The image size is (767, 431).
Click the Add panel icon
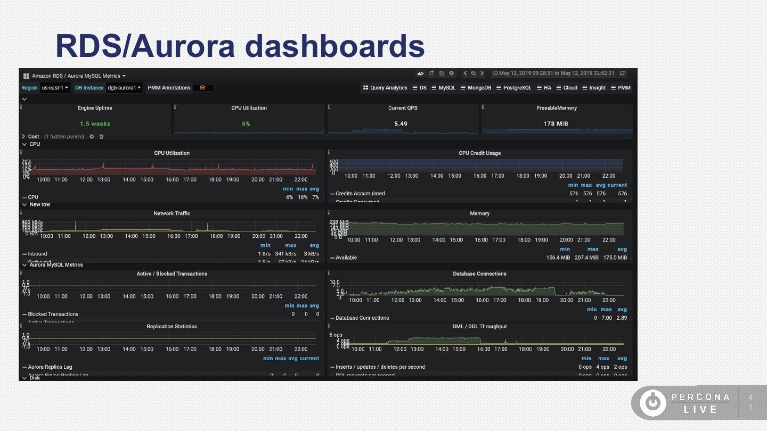point(421,73)
